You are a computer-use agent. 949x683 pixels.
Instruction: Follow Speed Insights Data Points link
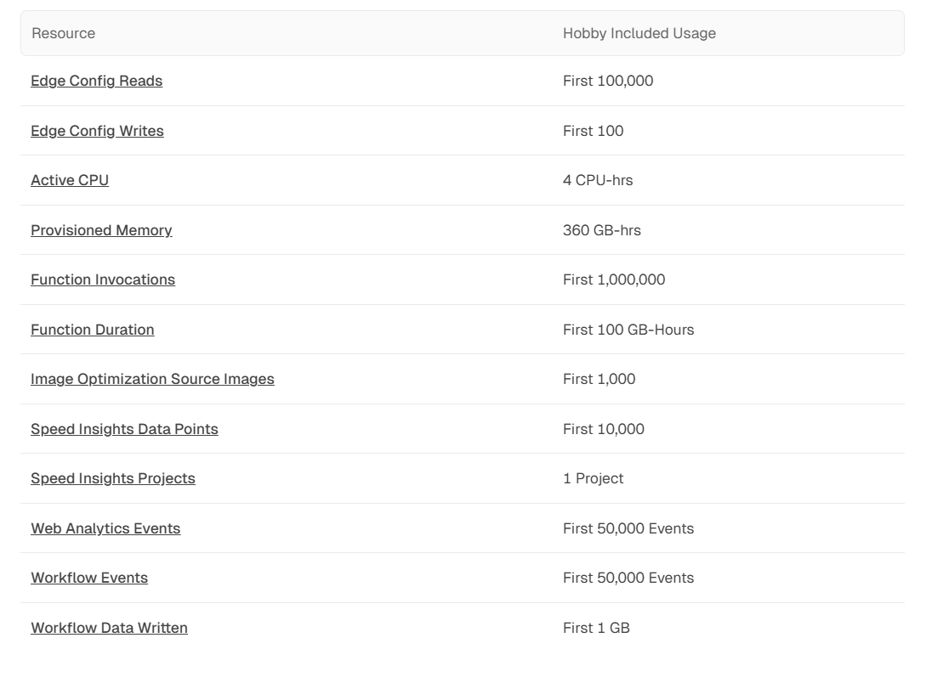coord(125,429)
